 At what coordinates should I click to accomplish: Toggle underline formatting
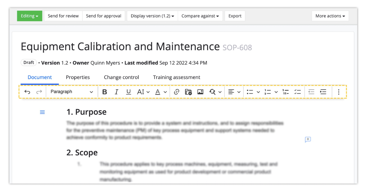pos(128,92)
